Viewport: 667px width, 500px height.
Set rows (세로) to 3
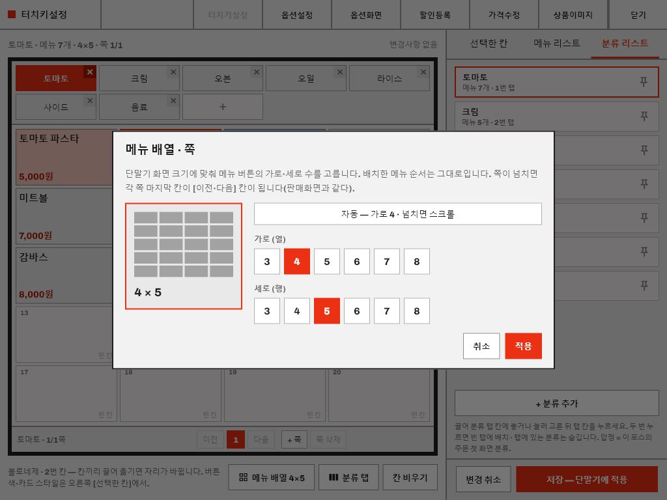click(267, 311)
